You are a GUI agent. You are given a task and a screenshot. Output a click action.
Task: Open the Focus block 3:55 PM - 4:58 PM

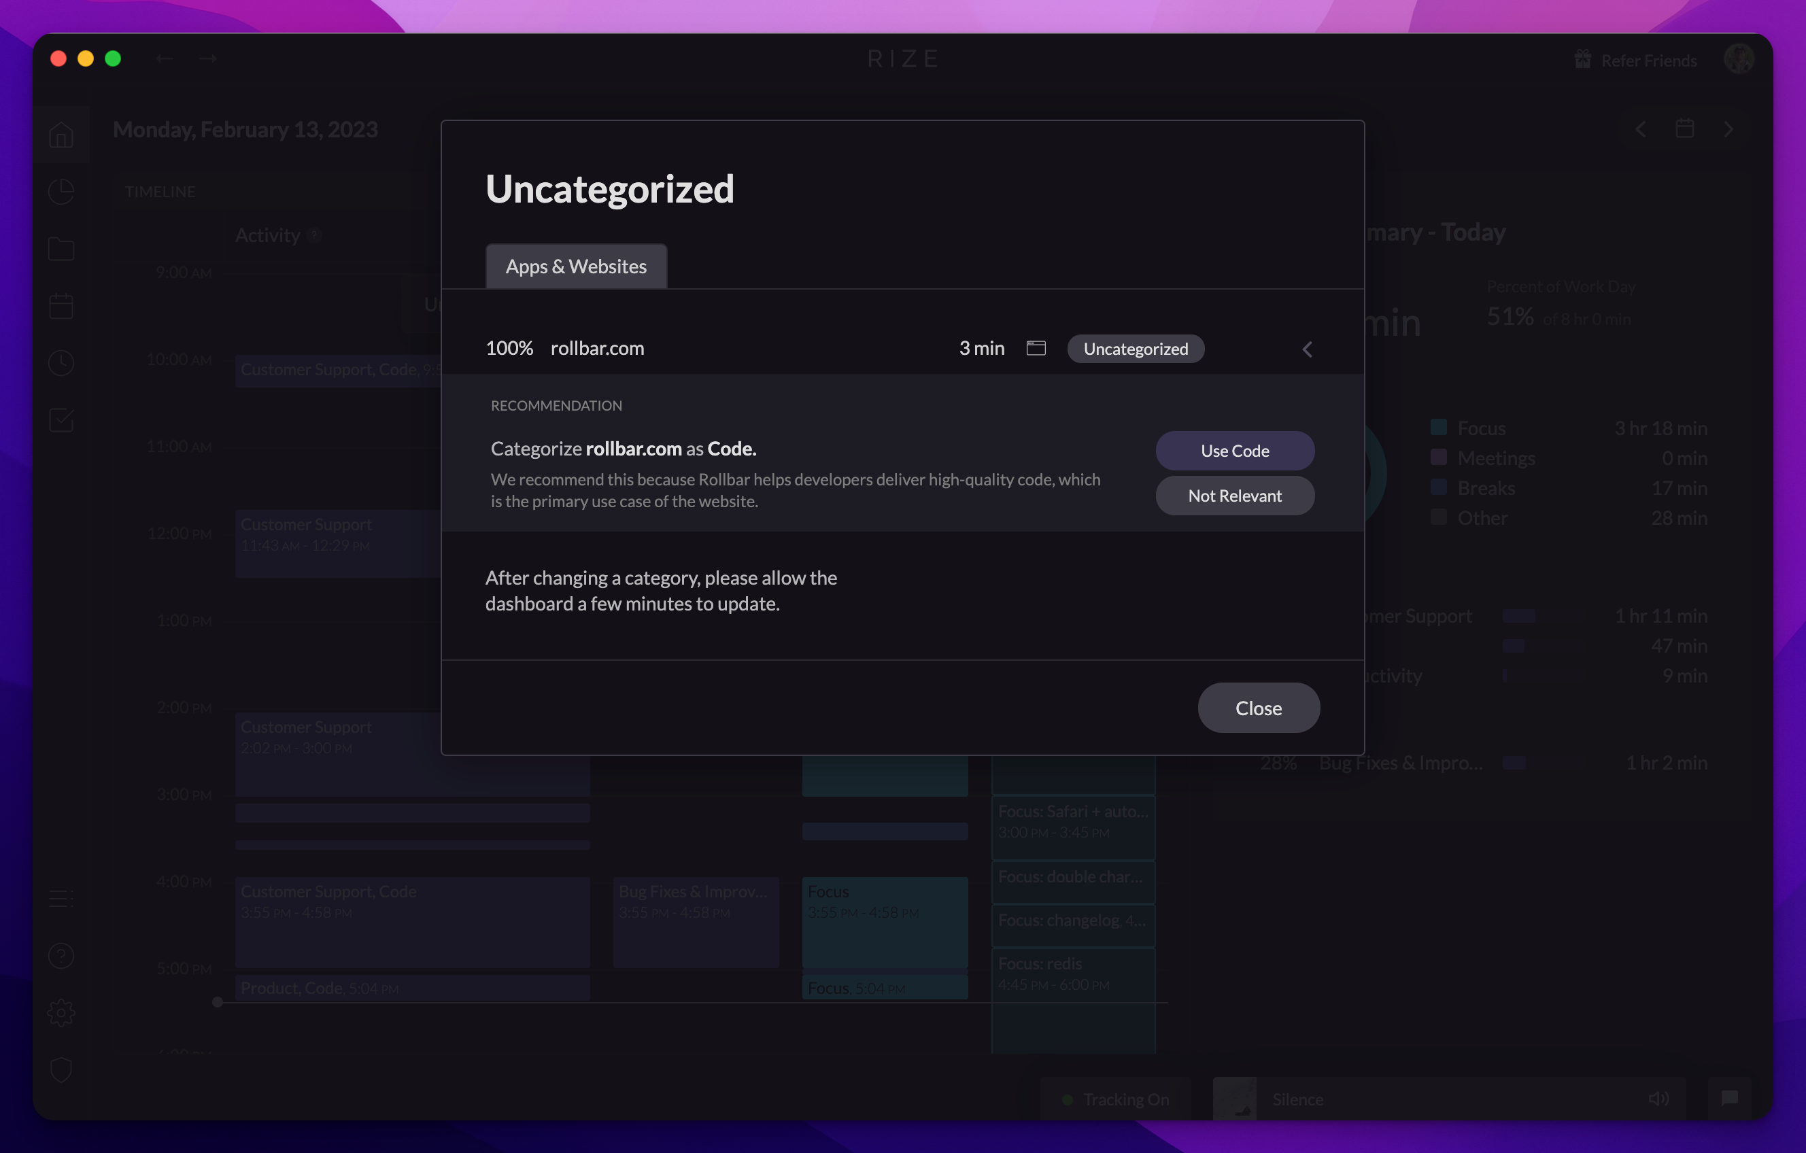(885, 921)
